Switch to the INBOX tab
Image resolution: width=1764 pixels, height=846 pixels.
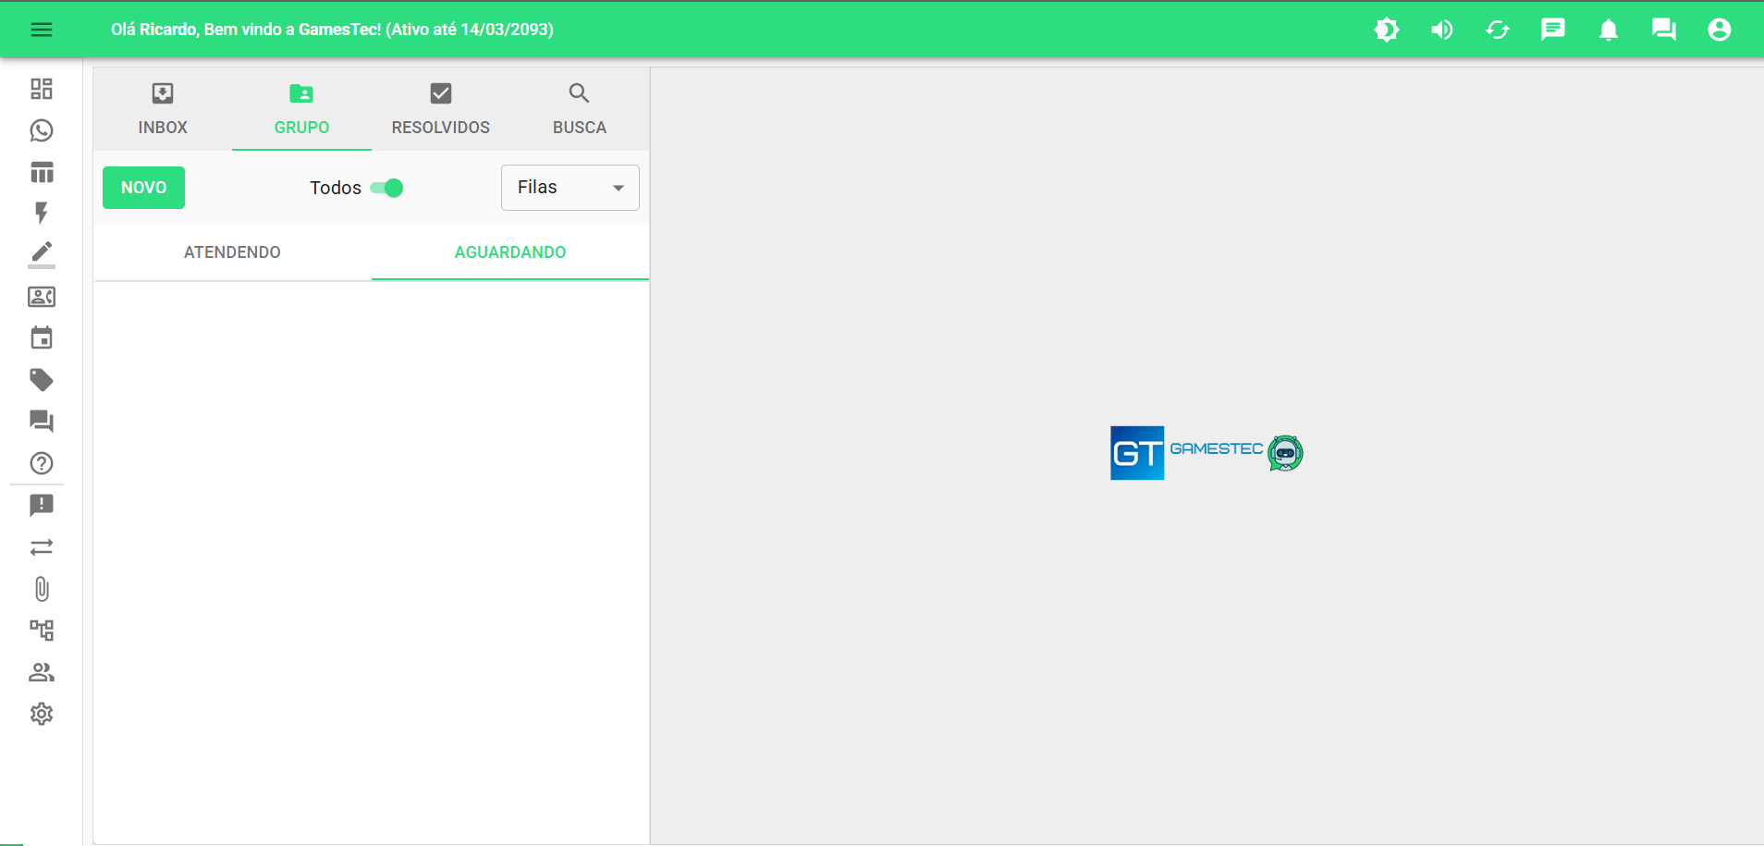pos(163,108)
